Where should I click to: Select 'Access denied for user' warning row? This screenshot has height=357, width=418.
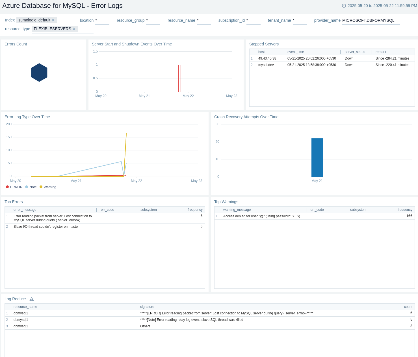click(x=315, y=216)
